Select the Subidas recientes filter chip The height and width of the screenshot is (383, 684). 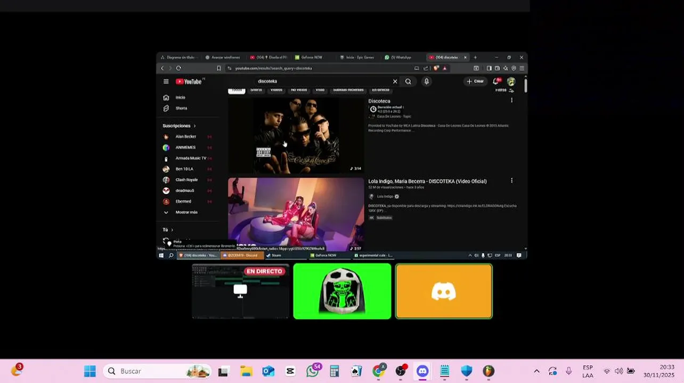tap(348, 90)
